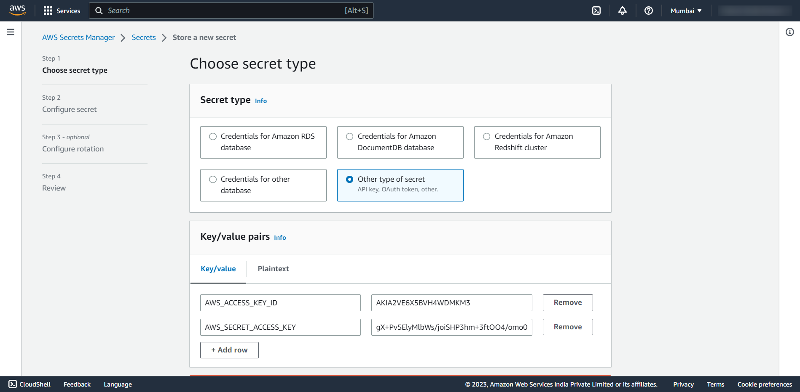Remove the AWS_ACCESS_KEY_ID row
This screenshot has width=800, height=392.
(568, 303)
